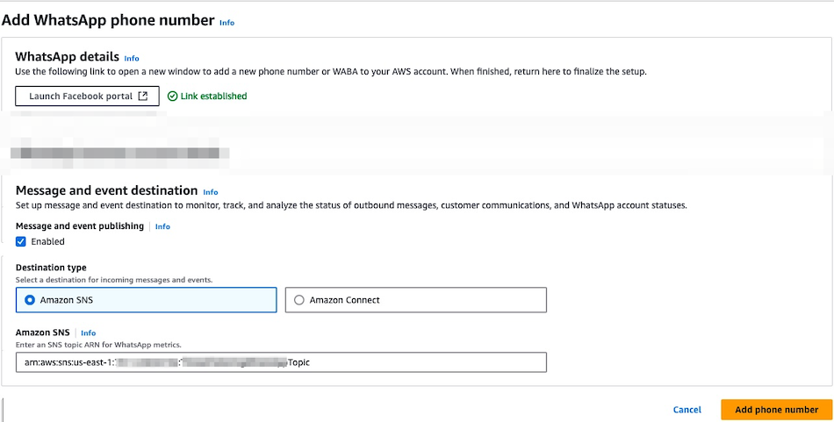Open Info link beside Add WhatsApp phone number
The image size is (834, 422).
(x=226, y=23)
